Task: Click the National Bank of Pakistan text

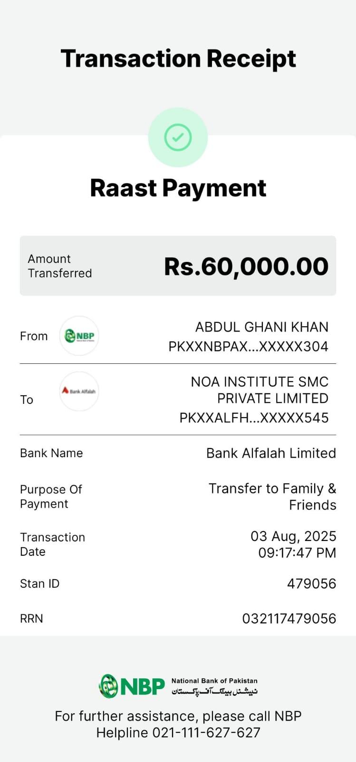Action: (214, 681)
